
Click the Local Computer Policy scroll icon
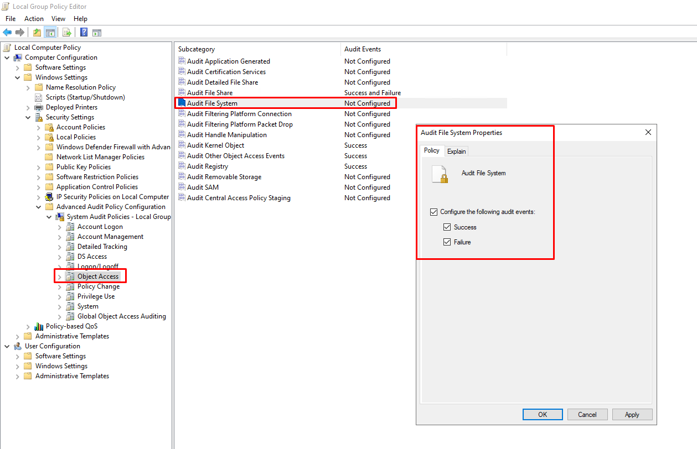point(7,48)
